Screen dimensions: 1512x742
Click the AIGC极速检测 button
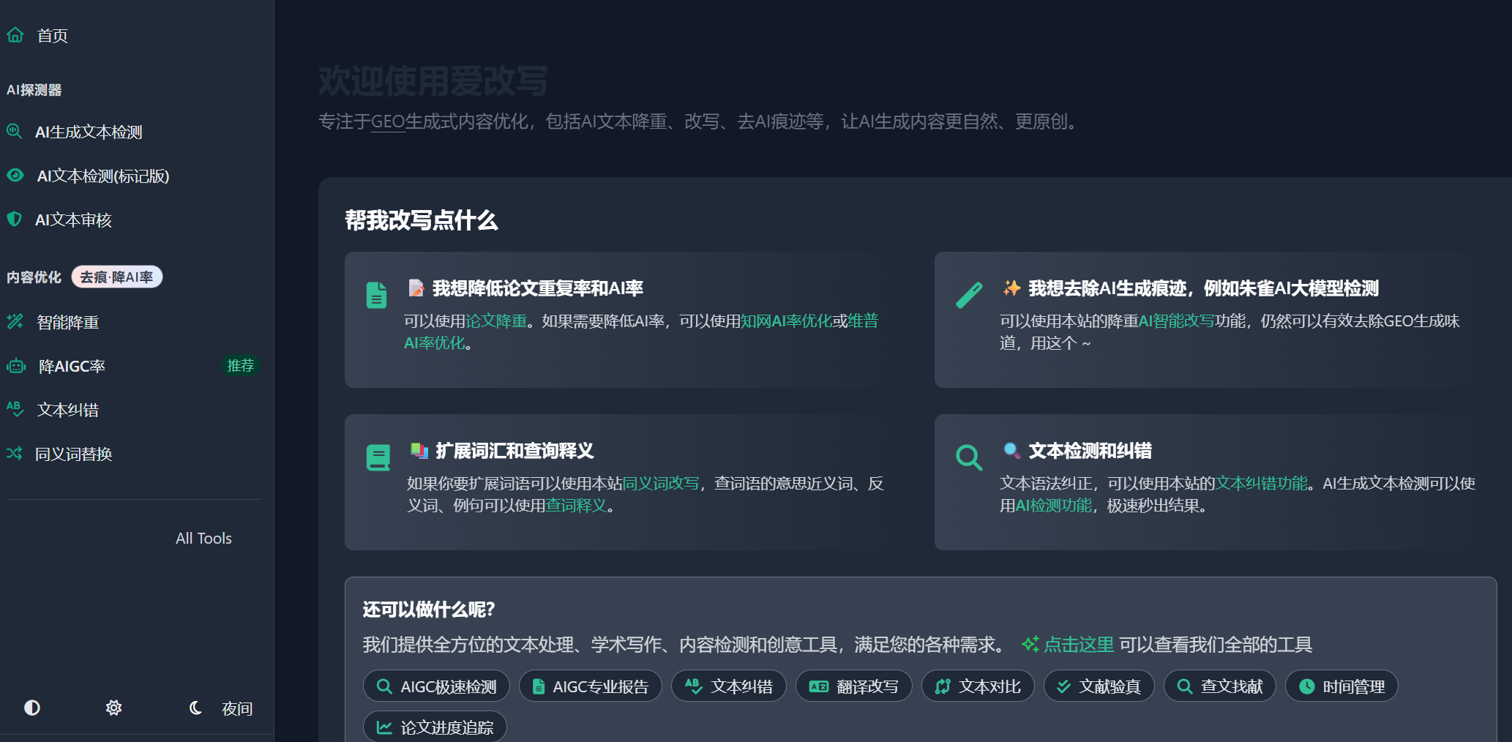[x=436, y=686]
